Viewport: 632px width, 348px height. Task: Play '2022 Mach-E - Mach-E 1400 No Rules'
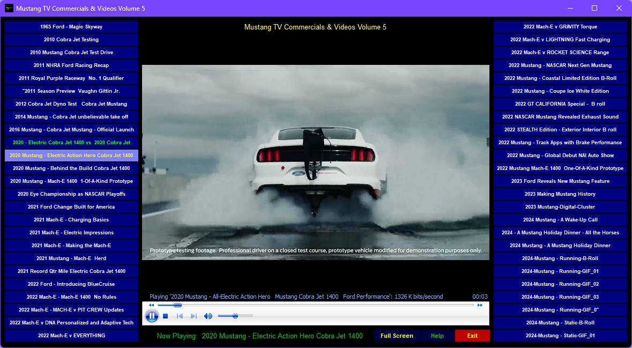click(x=71, y=297)
